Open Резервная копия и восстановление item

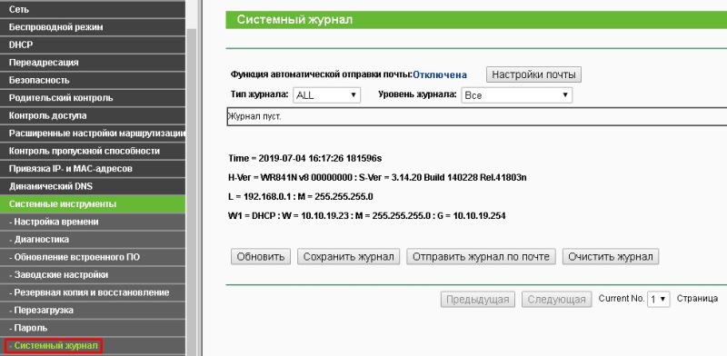(93, 292)
